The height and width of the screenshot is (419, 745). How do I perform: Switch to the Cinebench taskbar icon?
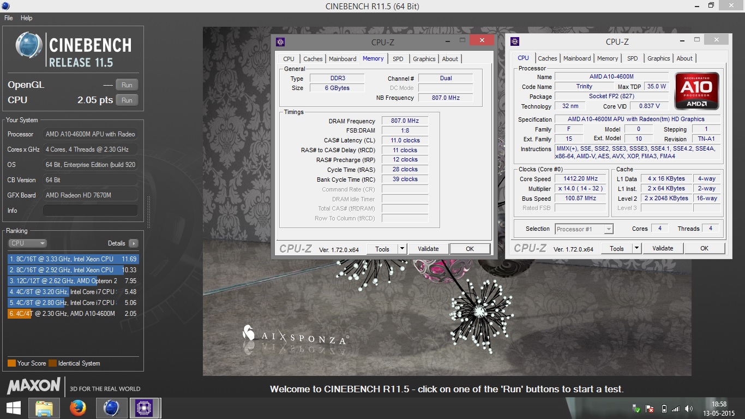coord(111,408)
